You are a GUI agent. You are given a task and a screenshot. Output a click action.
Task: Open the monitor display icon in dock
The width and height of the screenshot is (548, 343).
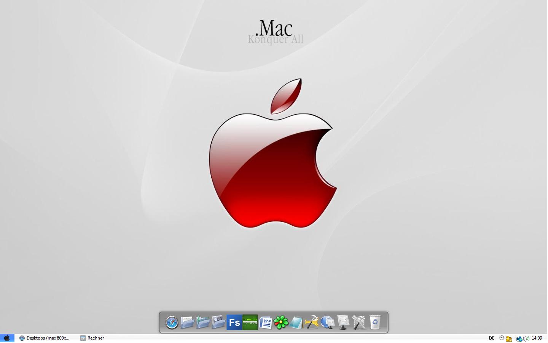tap(343, 322)
